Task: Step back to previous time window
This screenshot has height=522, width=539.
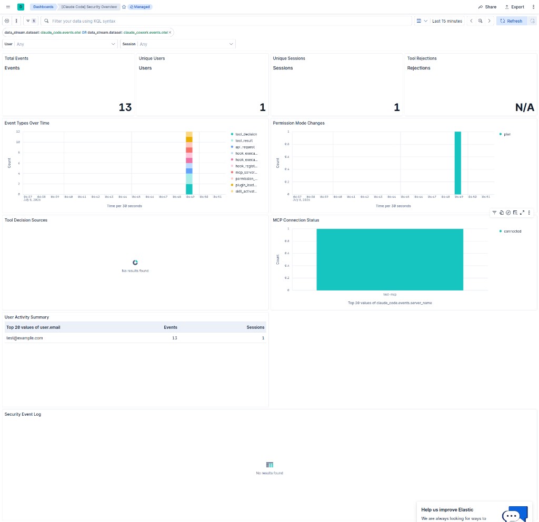Action: click(471, 21)
